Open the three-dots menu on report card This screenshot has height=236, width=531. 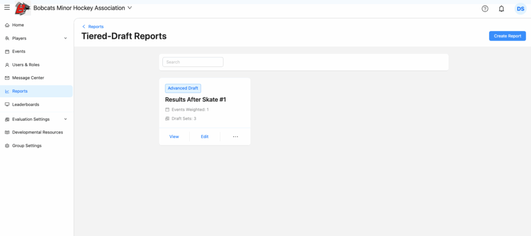[235, 137]
